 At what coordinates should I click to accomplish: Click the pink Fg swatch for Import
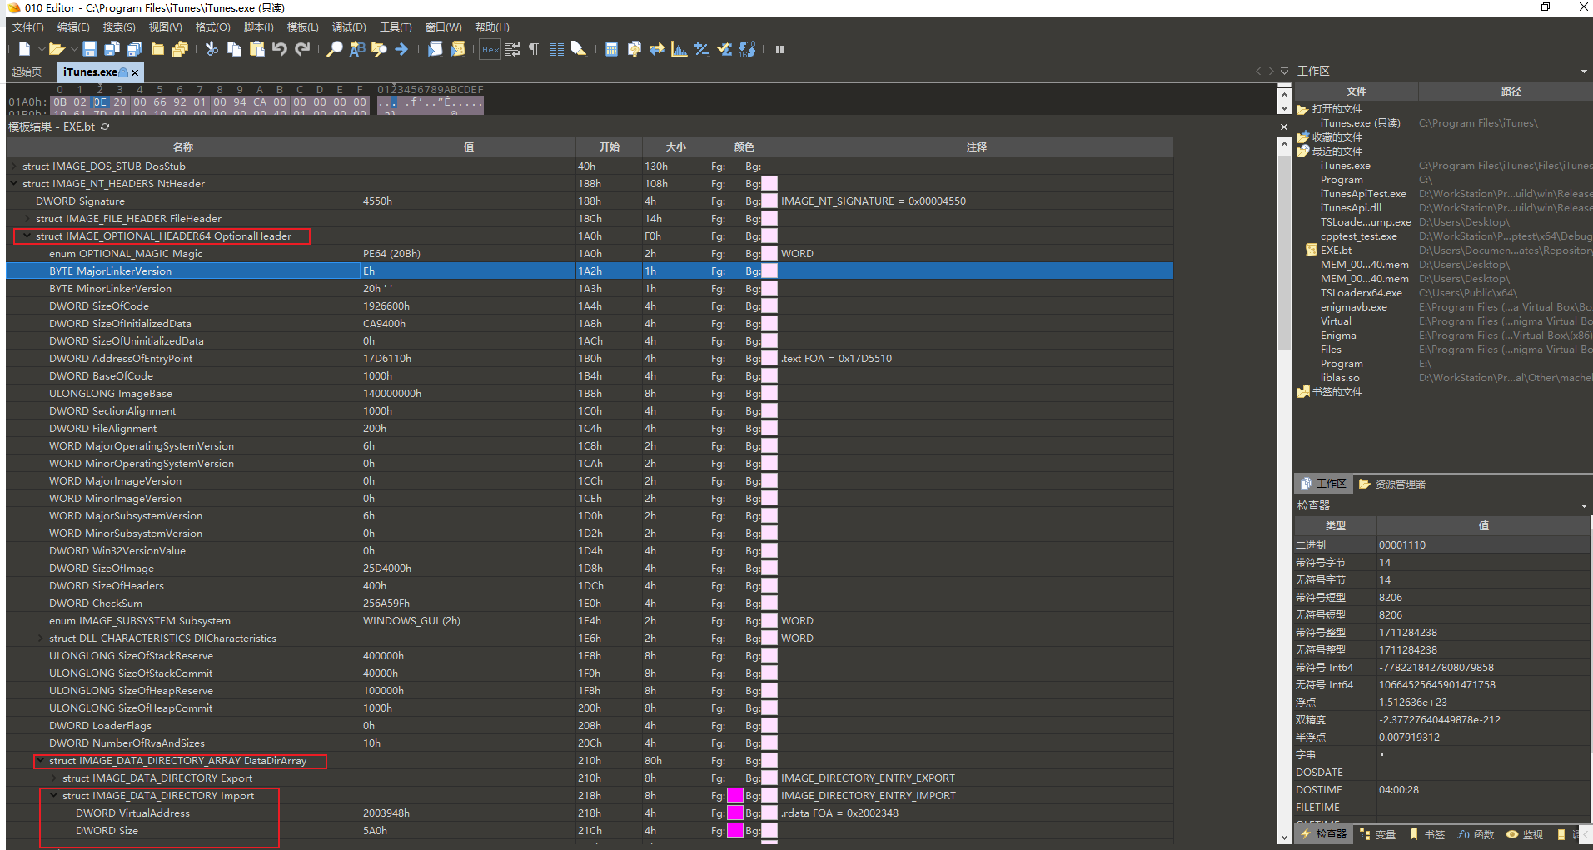click(x=735, y=796)
